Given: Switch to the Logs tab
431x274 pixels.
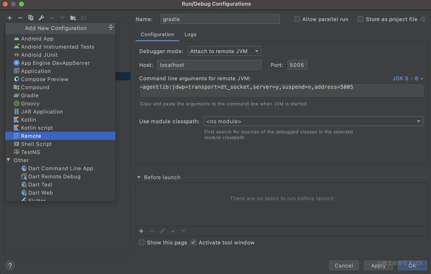Looking at the screenshot, I should click(x=190, y=35).
